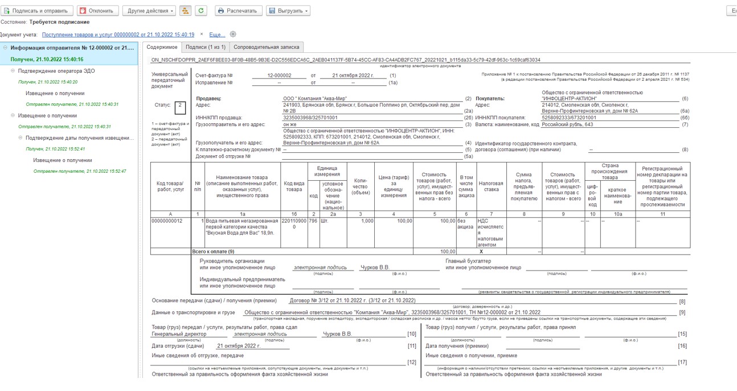Click the Требуется подписание state text

59,22
